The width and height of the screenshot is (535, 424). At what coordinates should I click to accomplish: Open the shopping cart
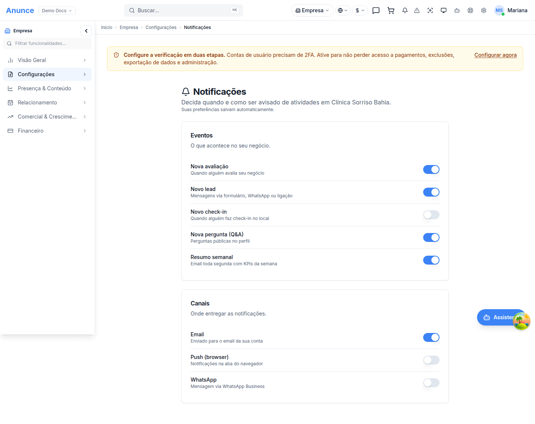point(391,10)
